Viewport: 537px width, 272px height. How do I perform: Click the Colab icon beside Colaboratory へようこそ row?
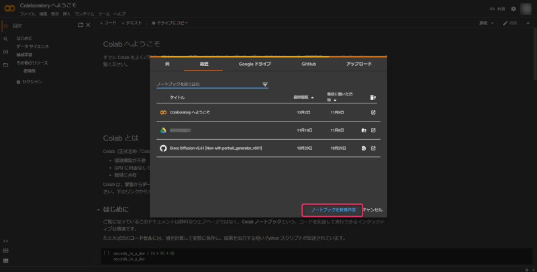[163, 112]
